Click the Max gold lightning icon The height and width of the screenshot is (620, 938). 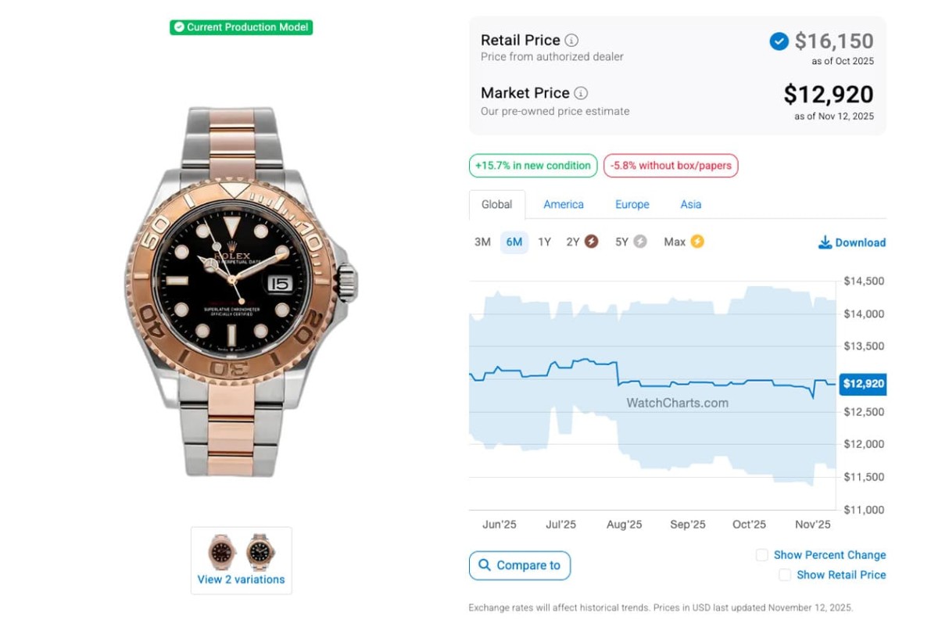(x=697, y=242)
